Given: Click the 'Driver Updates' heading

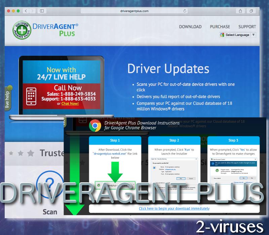Looking at the screenshot, I should click(168, 69).
